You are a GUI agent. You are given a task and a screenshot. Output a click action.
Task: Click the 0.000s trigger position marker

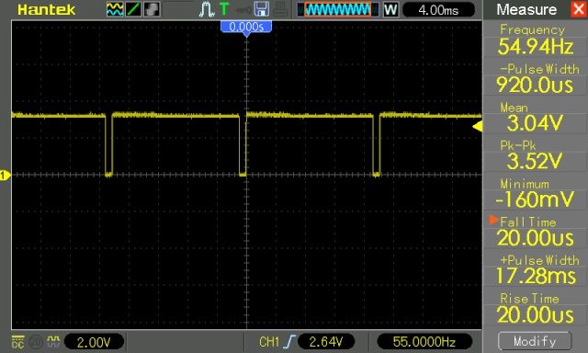246,28
